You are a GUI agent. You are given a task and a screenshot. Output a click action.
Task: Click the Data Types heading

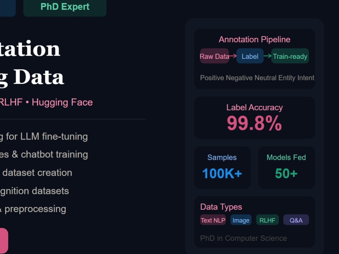(x=221, y=207)
